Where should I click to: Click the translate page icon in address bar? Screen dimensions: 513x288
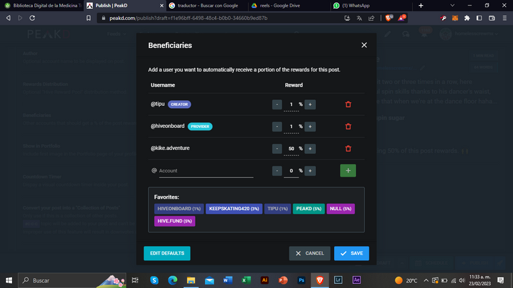pyautogui.click(x=359, y=18)
